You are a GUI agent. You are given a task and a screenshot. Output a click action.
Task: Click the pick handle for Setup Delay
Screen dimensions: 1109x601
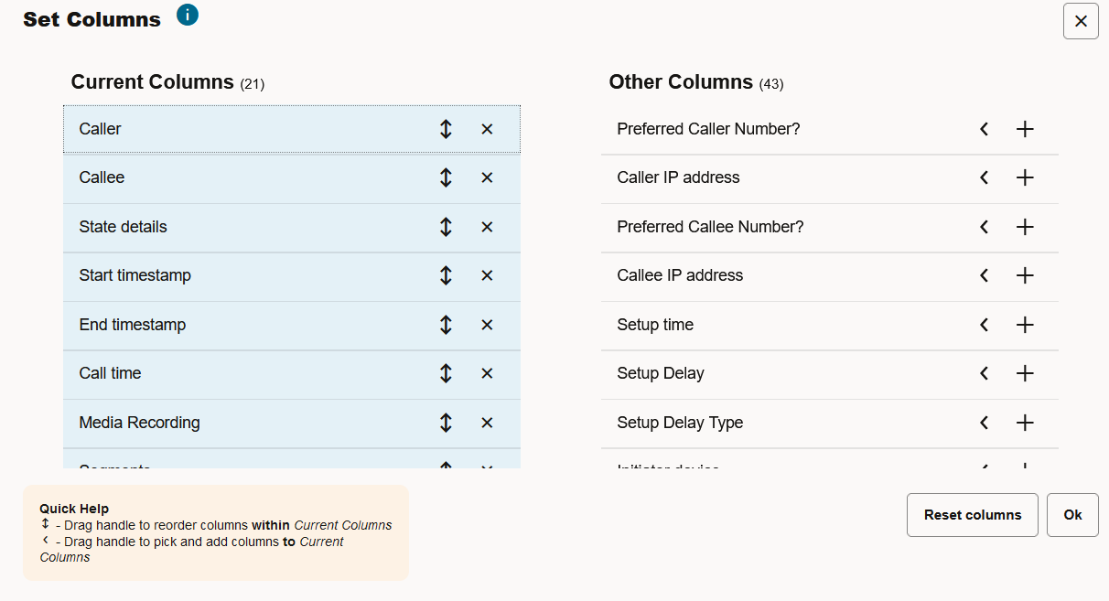click(x=984, y=373)
